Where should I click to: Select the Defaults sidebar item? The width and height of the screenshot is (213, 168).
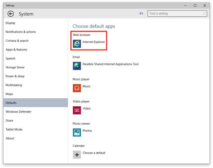point(35,103)
